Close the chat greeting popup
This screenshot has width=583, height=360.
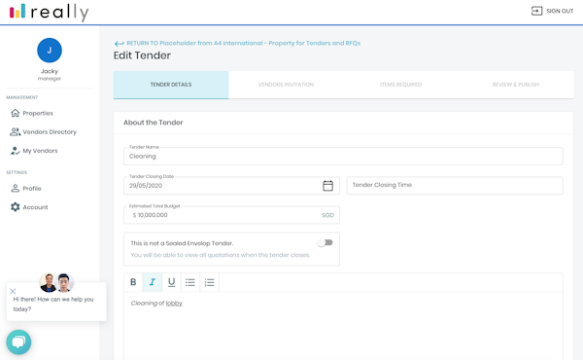[13, 291]
